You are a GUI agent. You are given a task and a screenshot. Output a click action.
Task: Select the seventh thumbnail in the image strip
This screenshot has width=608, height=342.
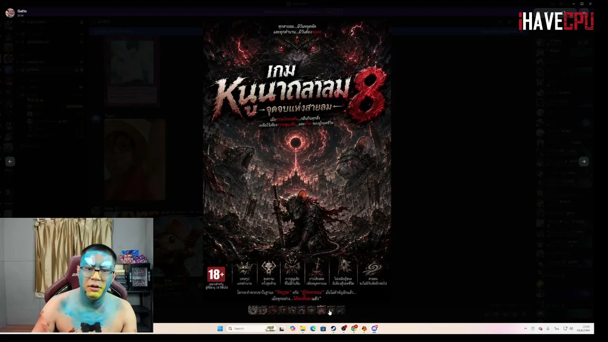[311, 310]
